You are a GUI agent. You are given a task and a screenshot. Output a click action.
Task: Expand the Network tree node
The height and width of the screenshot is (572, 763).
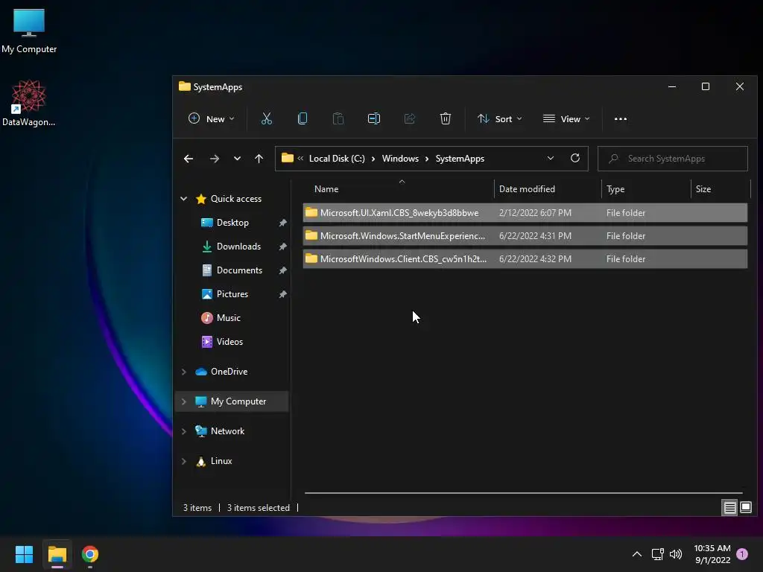(x=183, y=431)
